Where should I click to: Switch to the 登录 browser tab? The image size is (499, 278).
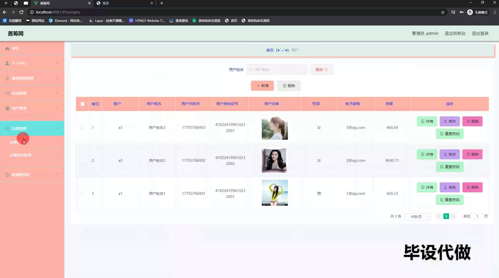125,3
